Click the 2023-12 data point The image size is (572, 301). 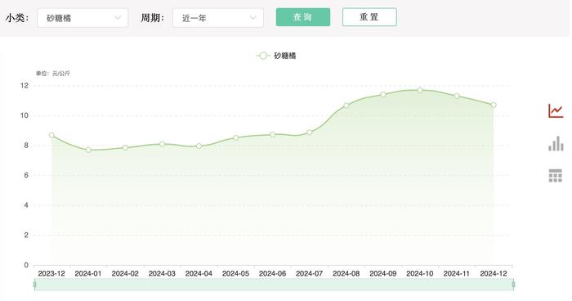51,135
